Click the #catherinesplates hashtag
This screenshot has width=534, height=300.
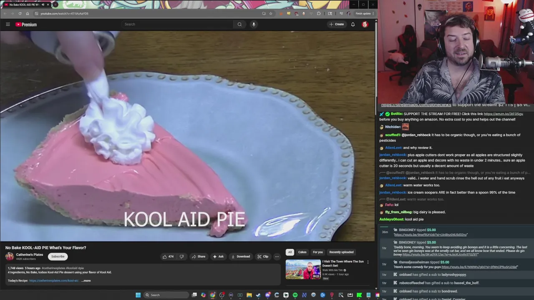click(53, 268)
